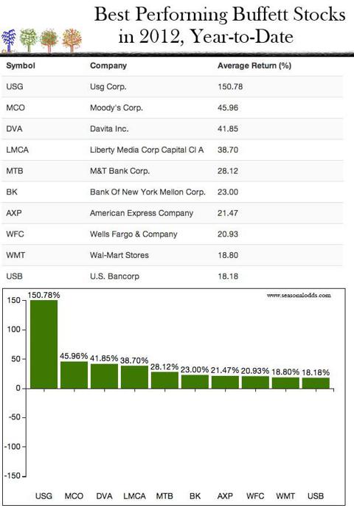Click the USG symbol in table
The height and width of the screenshot is (508, 354).
click(15, 86)
